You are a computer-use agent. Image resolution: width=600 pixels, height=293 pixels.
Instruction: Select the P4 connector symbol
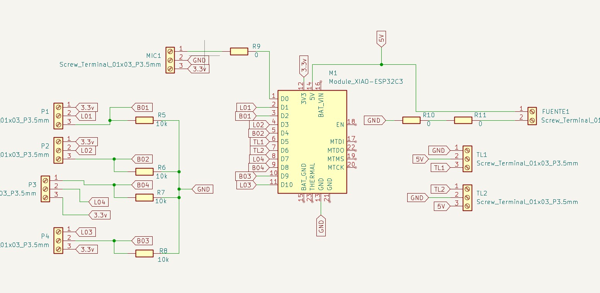coord(58,241)
